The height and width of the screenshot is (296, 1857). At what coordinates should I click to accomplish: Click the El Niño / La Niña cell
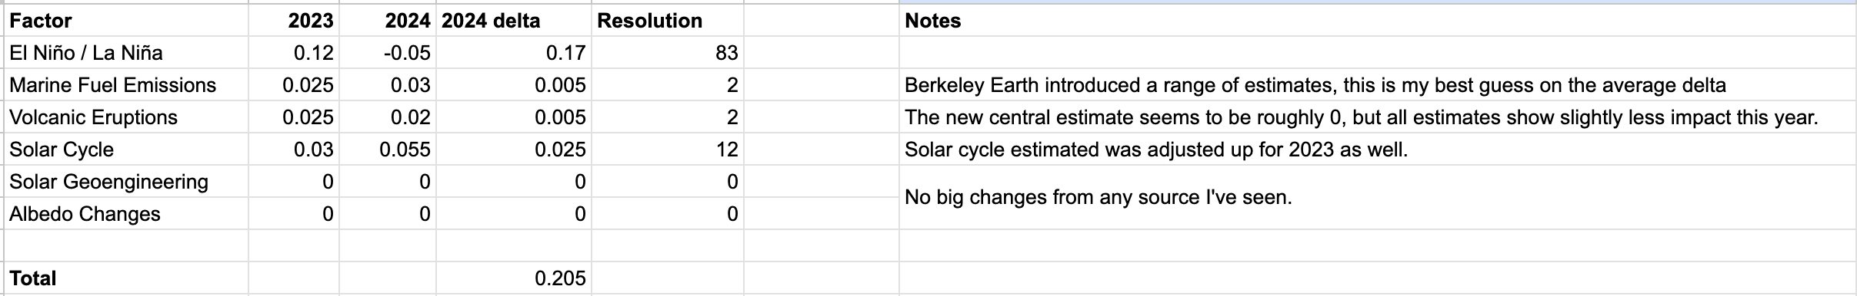click(x=127, y=53)
